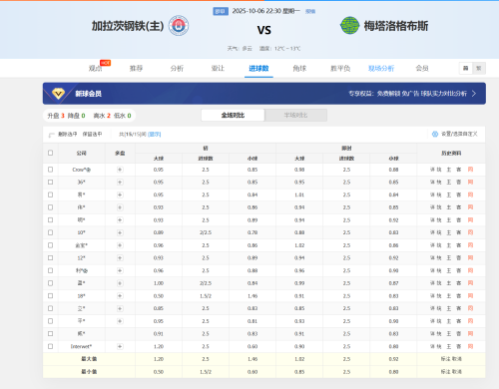The width and height of the screenshot is (499, 389).
Task: Click the gold diamond VIP member icon
Action: coord(58,94)
